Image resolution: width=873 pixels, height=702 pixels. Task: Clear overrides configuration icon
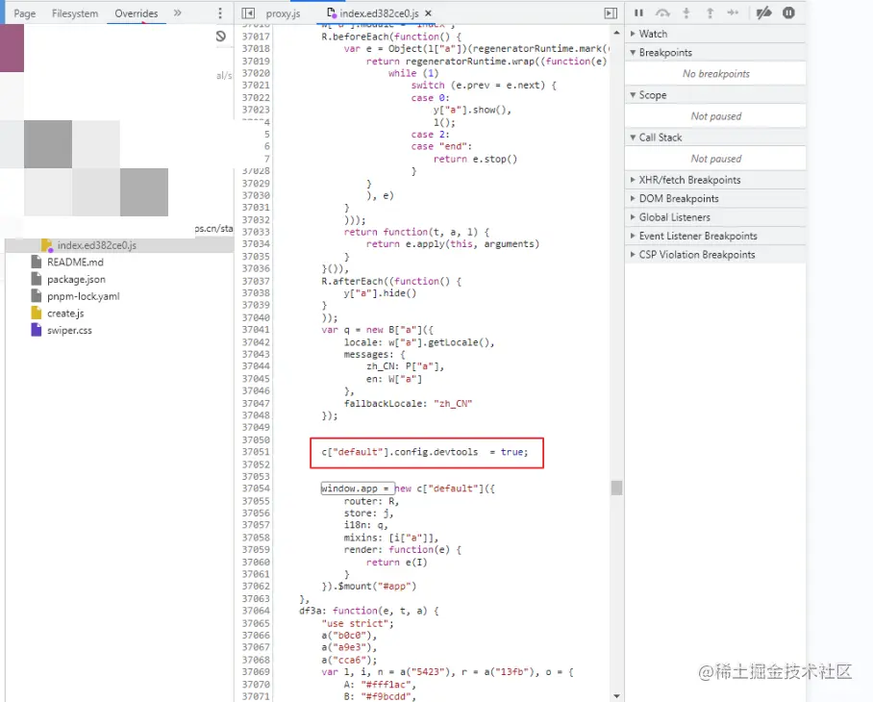(221, 37)
